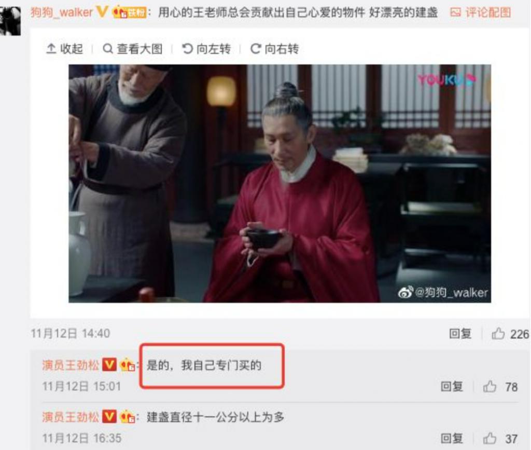Click the yellow V badge beside 狗狗_walker
The height and width of the screenshot is (450, 531).
pyautogui.click(x=102, y=12)
